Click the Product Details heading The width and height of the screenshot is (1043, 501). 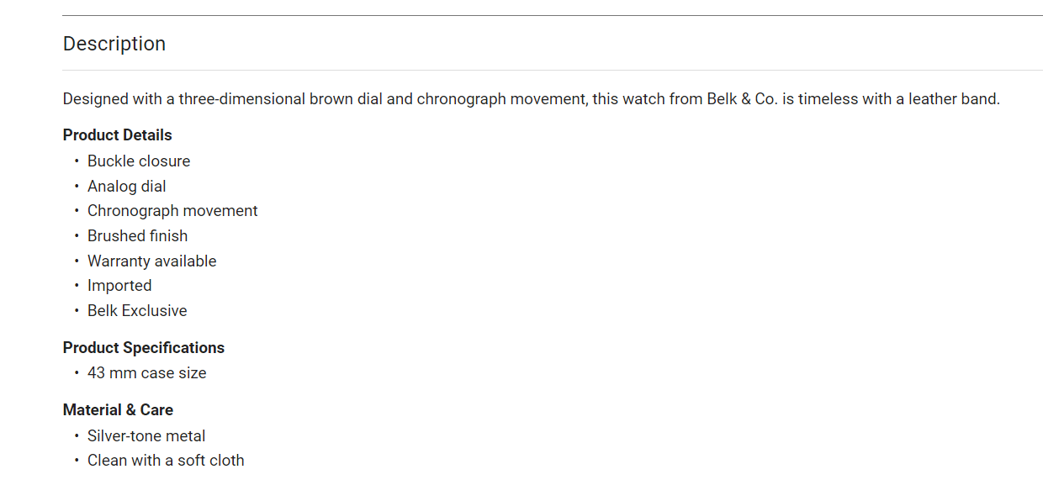117,135
